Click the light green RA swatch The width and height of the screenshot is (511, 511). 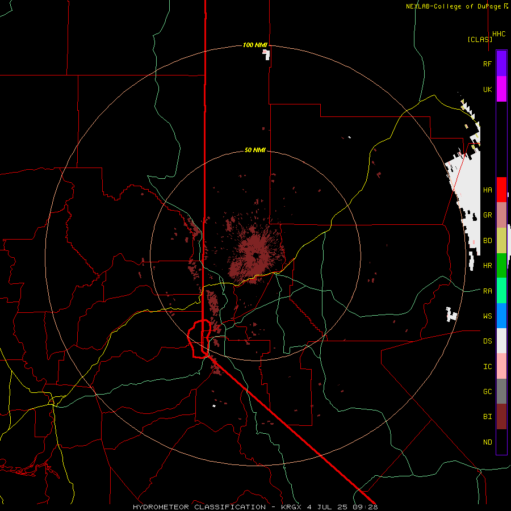tap(501, 291)
